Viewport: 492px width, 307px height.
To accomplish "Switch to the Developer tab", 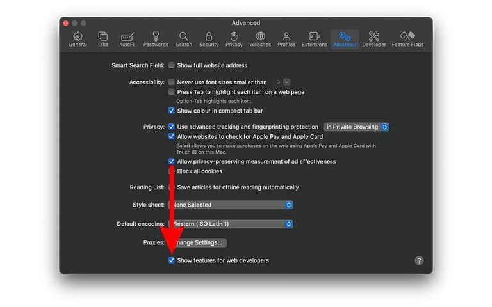I will click(374, 39).
